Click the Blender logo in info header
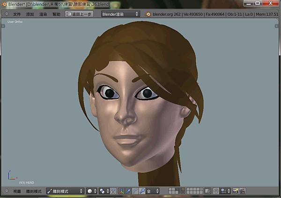281x198 pixels. [x=148, y=14]
